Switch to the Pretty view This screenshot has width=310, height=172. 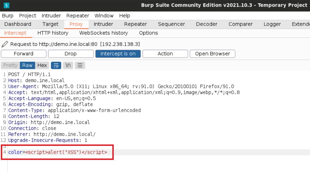(x=10, y=65)
